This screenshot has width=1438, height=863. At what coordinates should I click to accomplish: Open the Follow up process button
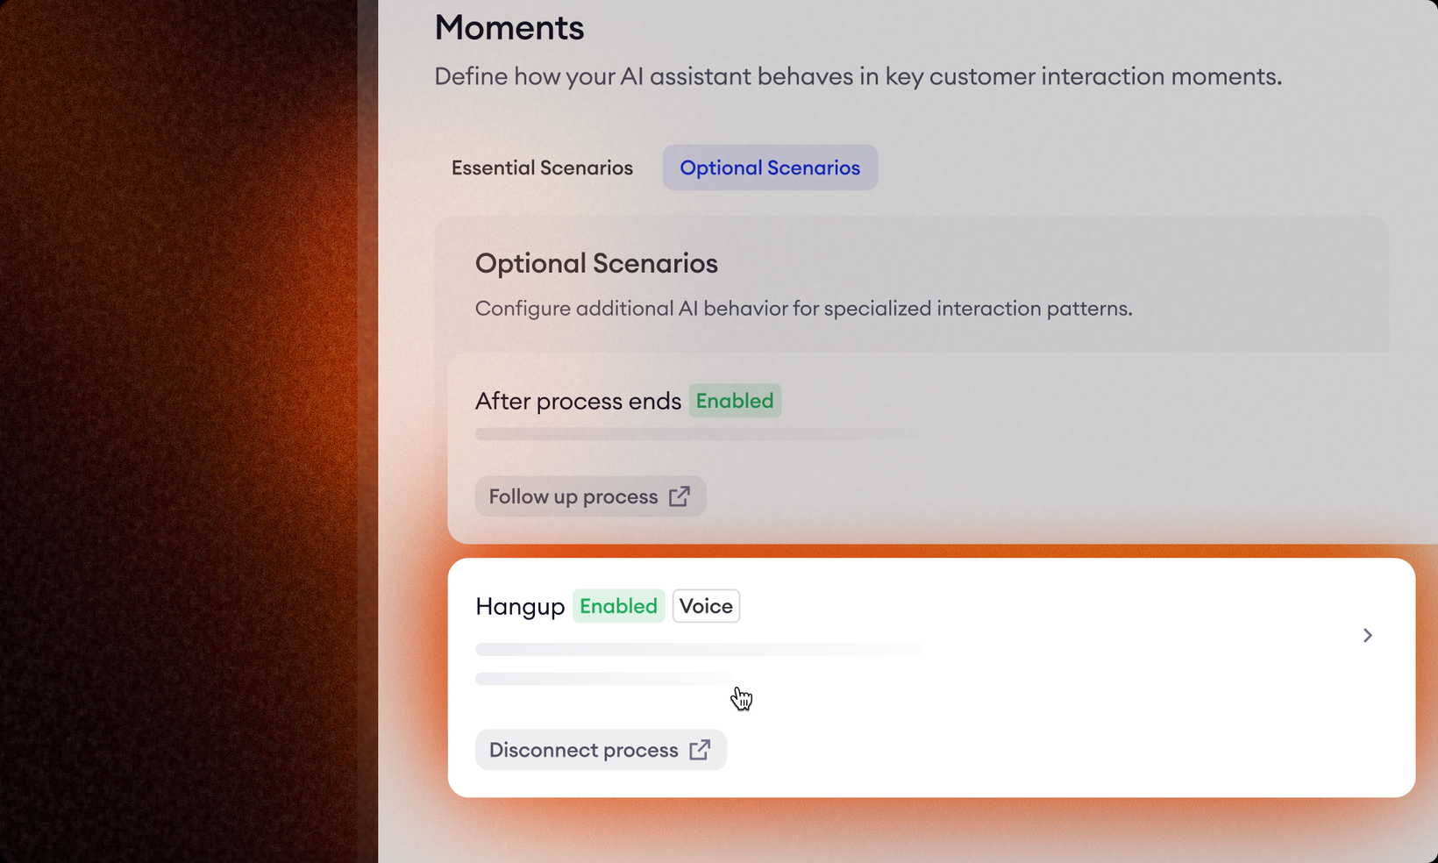click(573, 496)
